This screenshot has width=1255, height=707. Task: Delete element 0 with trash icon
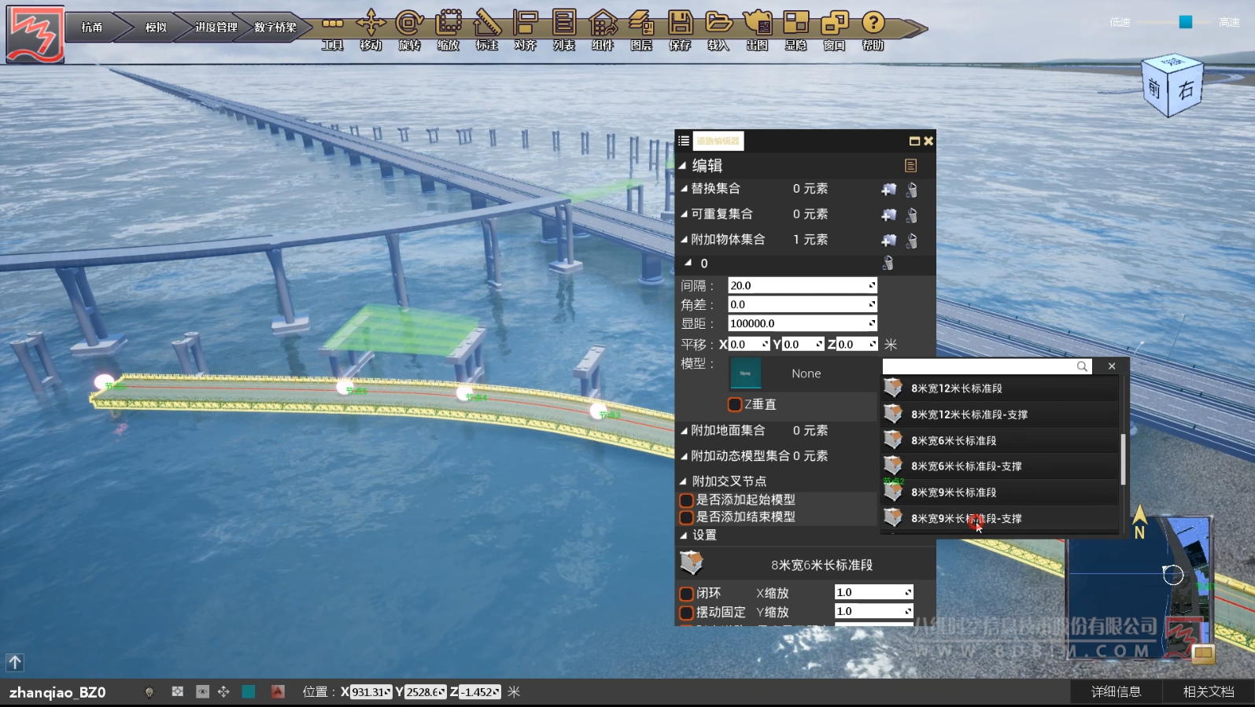pos(888,263)
